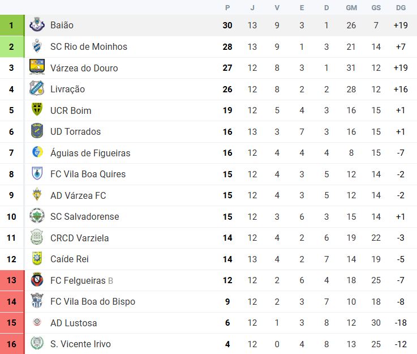Viewport: 417px width, 354px height.
Task: Open the SC Salvadorense team page
Action: (84, 216)
